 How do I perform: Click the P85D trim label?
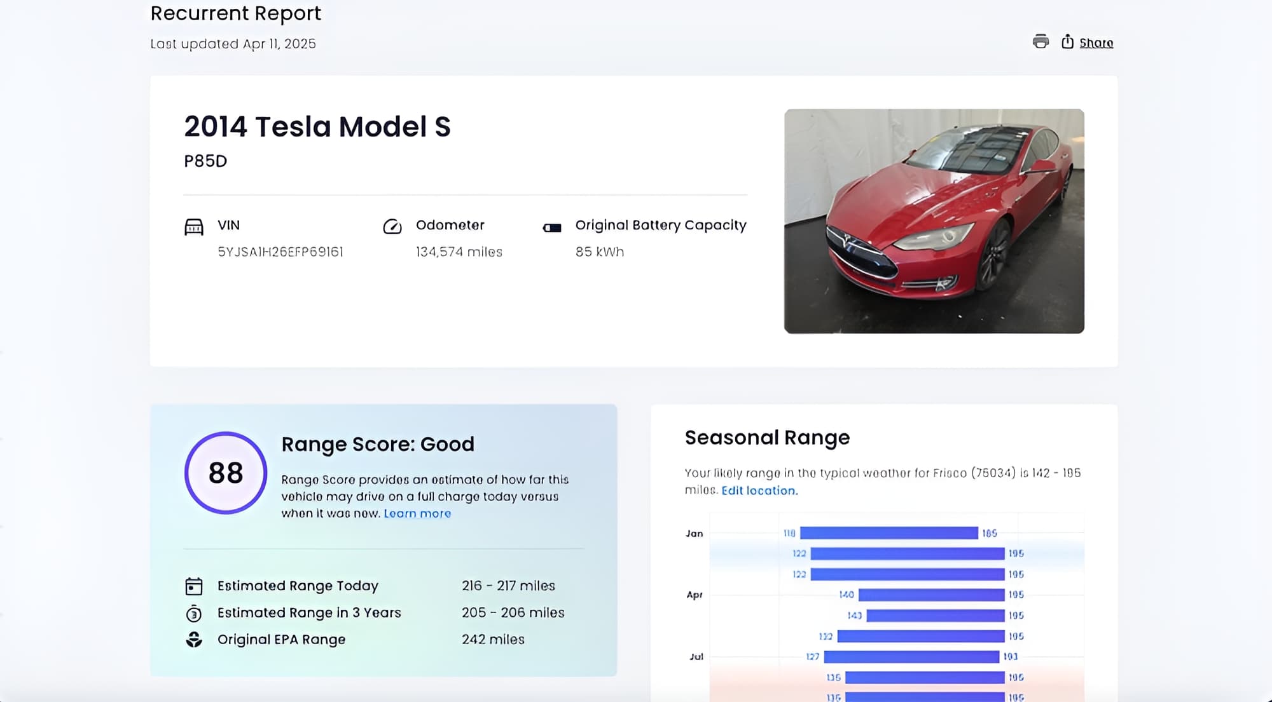click(205, 161)
